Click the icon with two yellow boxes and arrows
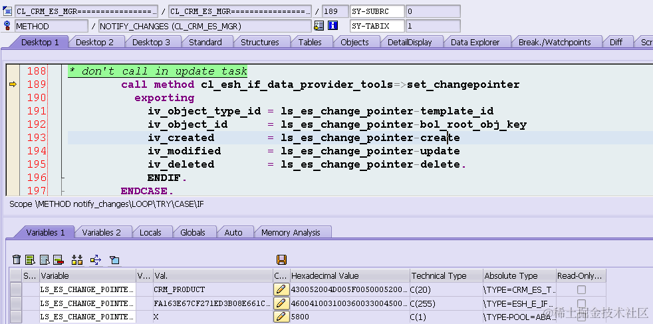Screen dimensions: 653x324 pos(77,260)
